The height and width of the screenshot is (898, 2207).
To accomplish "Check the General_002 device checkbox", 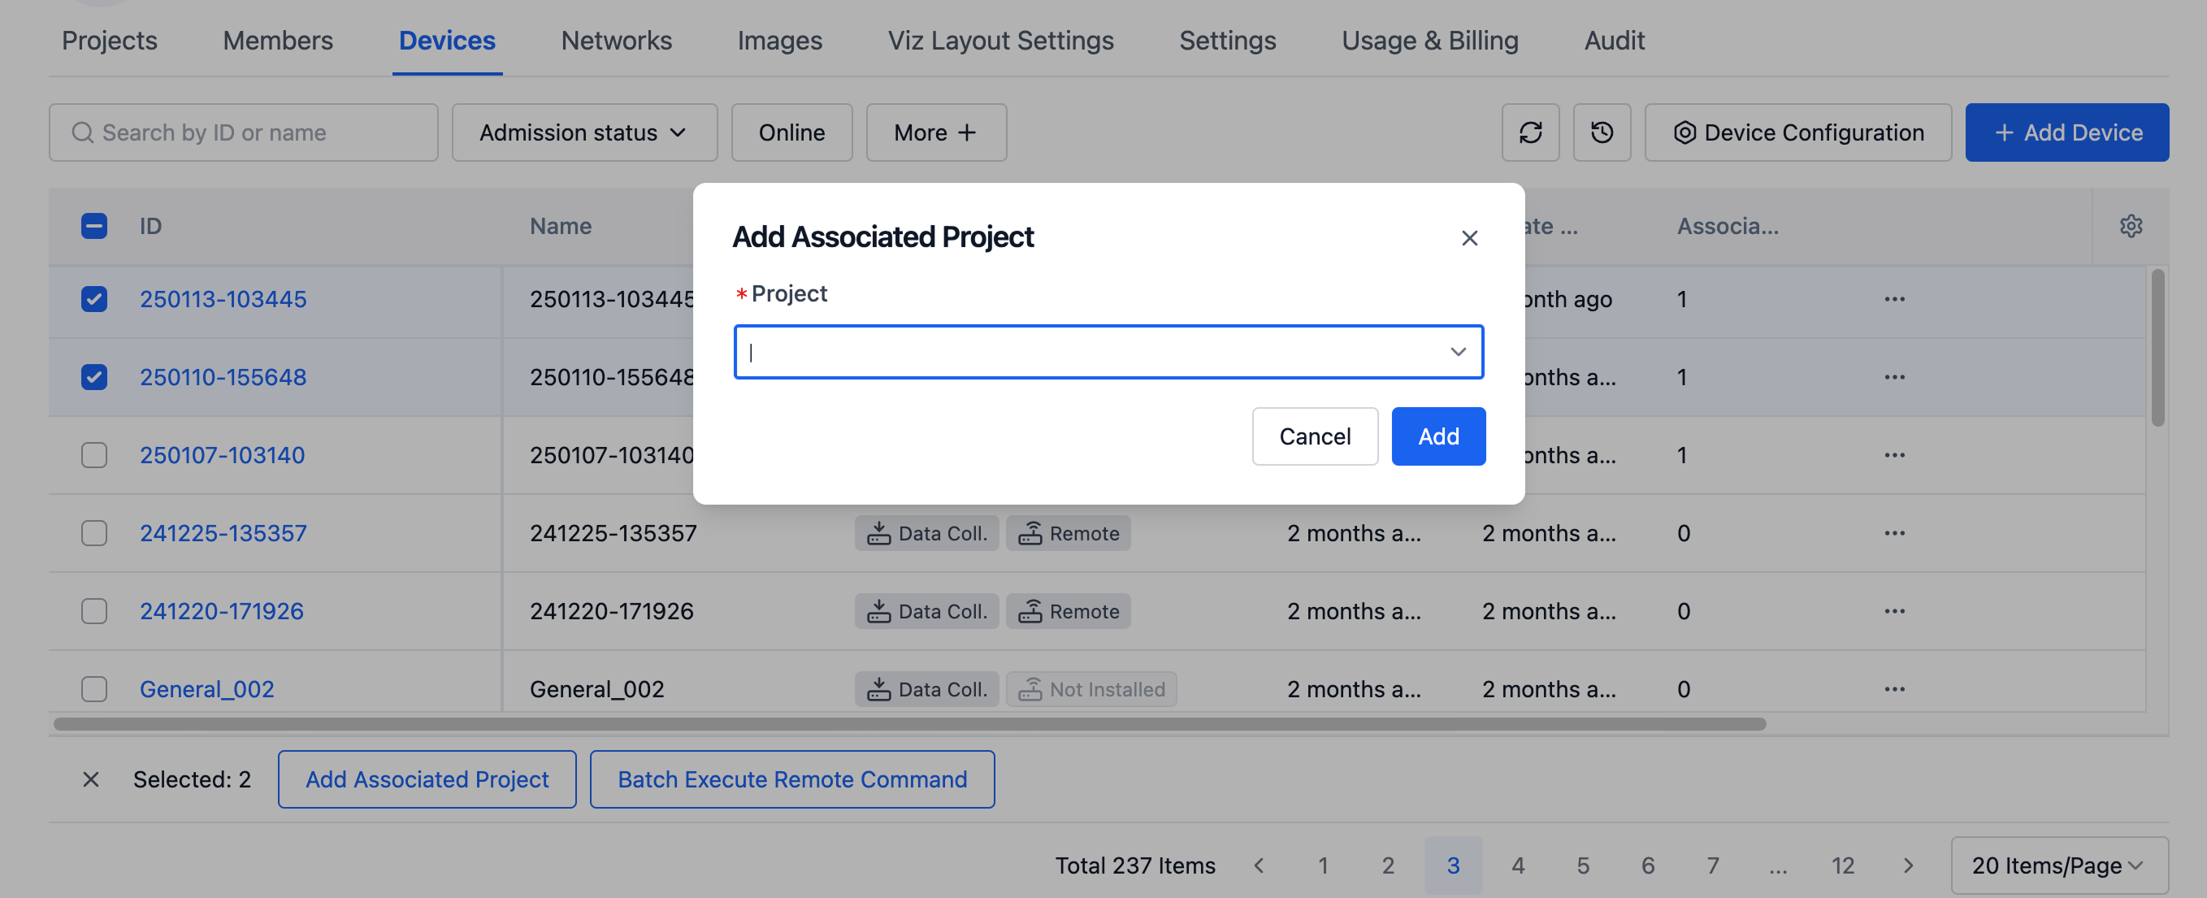I will click(94, 689).
